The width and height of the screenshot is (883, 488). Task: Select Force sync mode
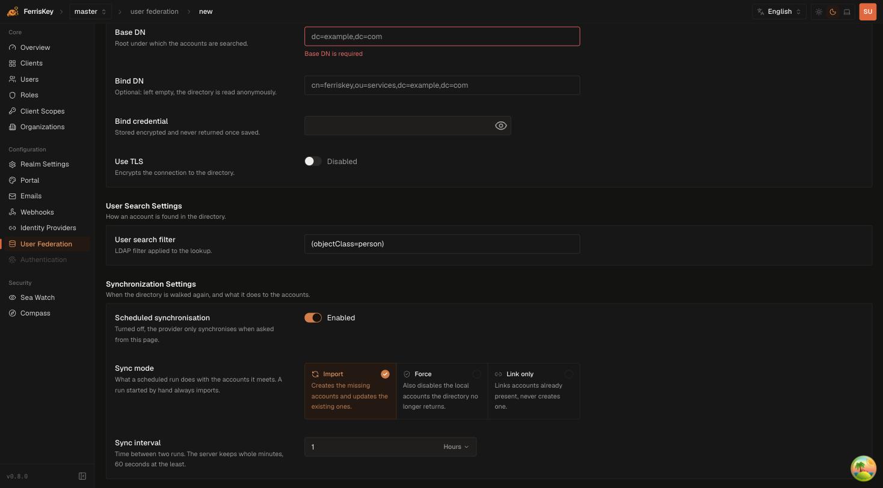[x=442, y=391]
